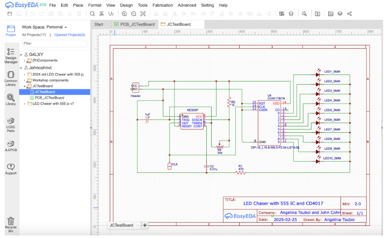Click the project Filter input field
The image size is (386, 238).
click(54, 43)
